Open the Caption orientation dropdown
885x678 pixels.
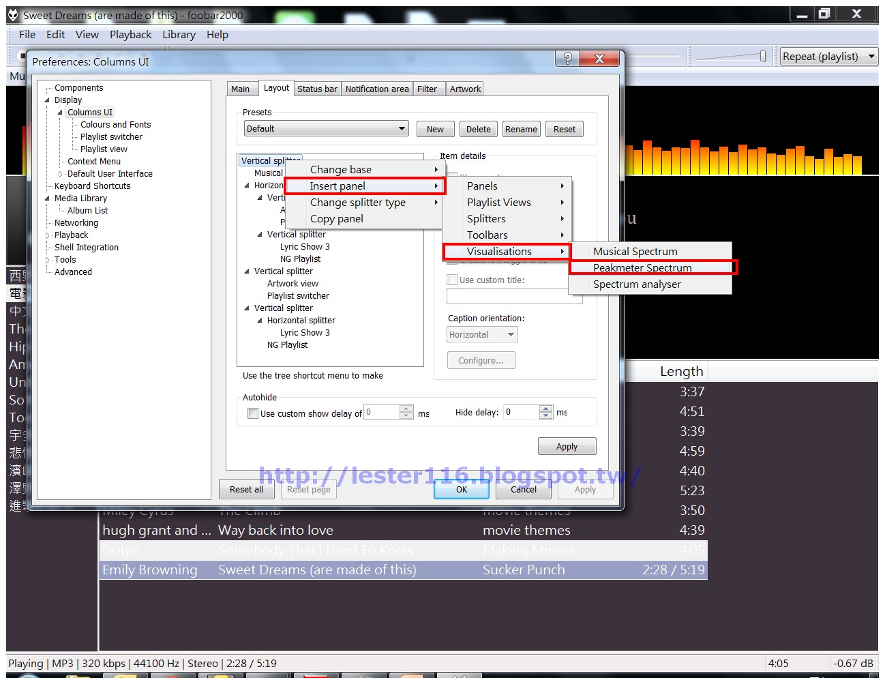tap(483, 335)
